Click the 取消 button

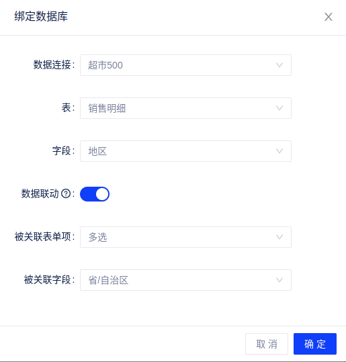(267, 344)
